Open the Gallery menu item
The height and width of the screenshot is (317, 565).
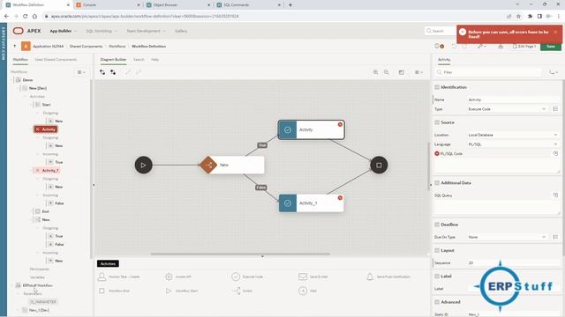point(181,31)
